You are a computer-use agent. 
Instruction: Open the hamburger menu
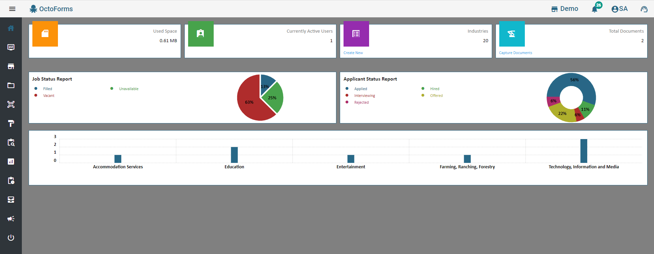pyautogui.click(x=12, y=9)
